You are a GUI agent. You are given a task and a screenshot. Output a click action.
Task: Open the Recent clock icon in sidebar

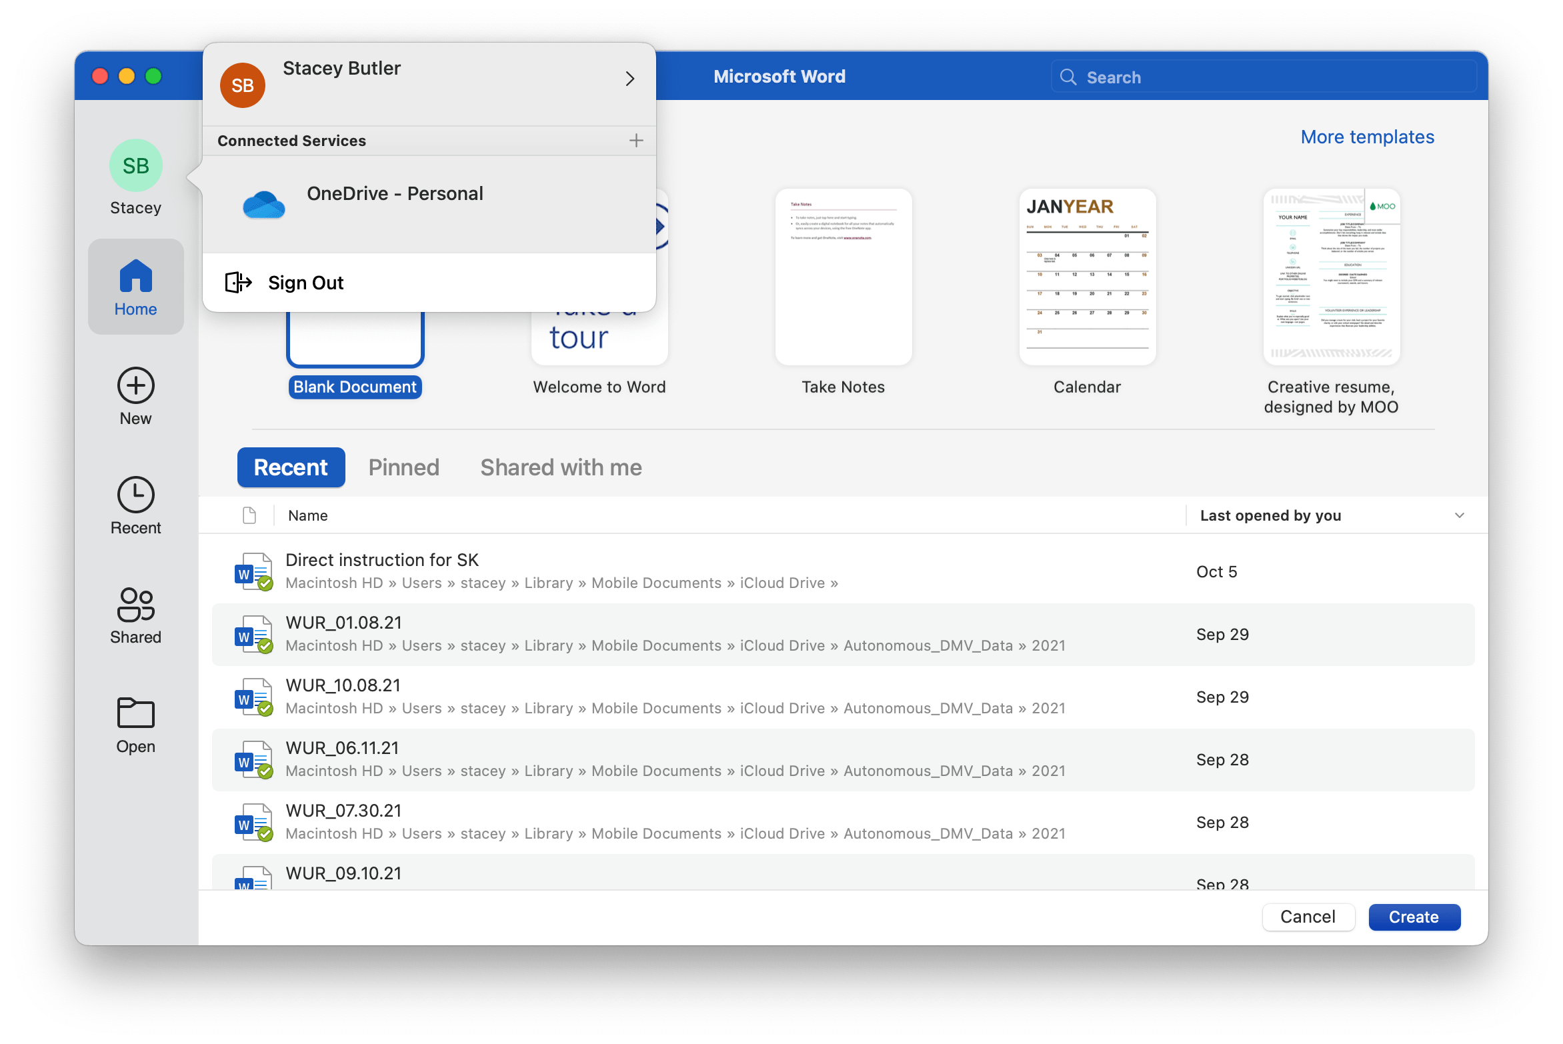[x=136, y=495]
